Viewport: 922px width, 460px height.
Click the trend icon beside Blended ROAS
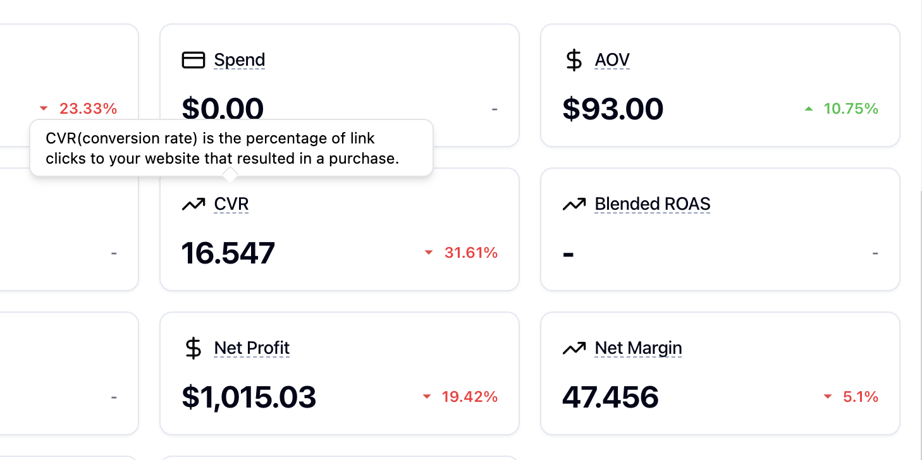[574, 204]
